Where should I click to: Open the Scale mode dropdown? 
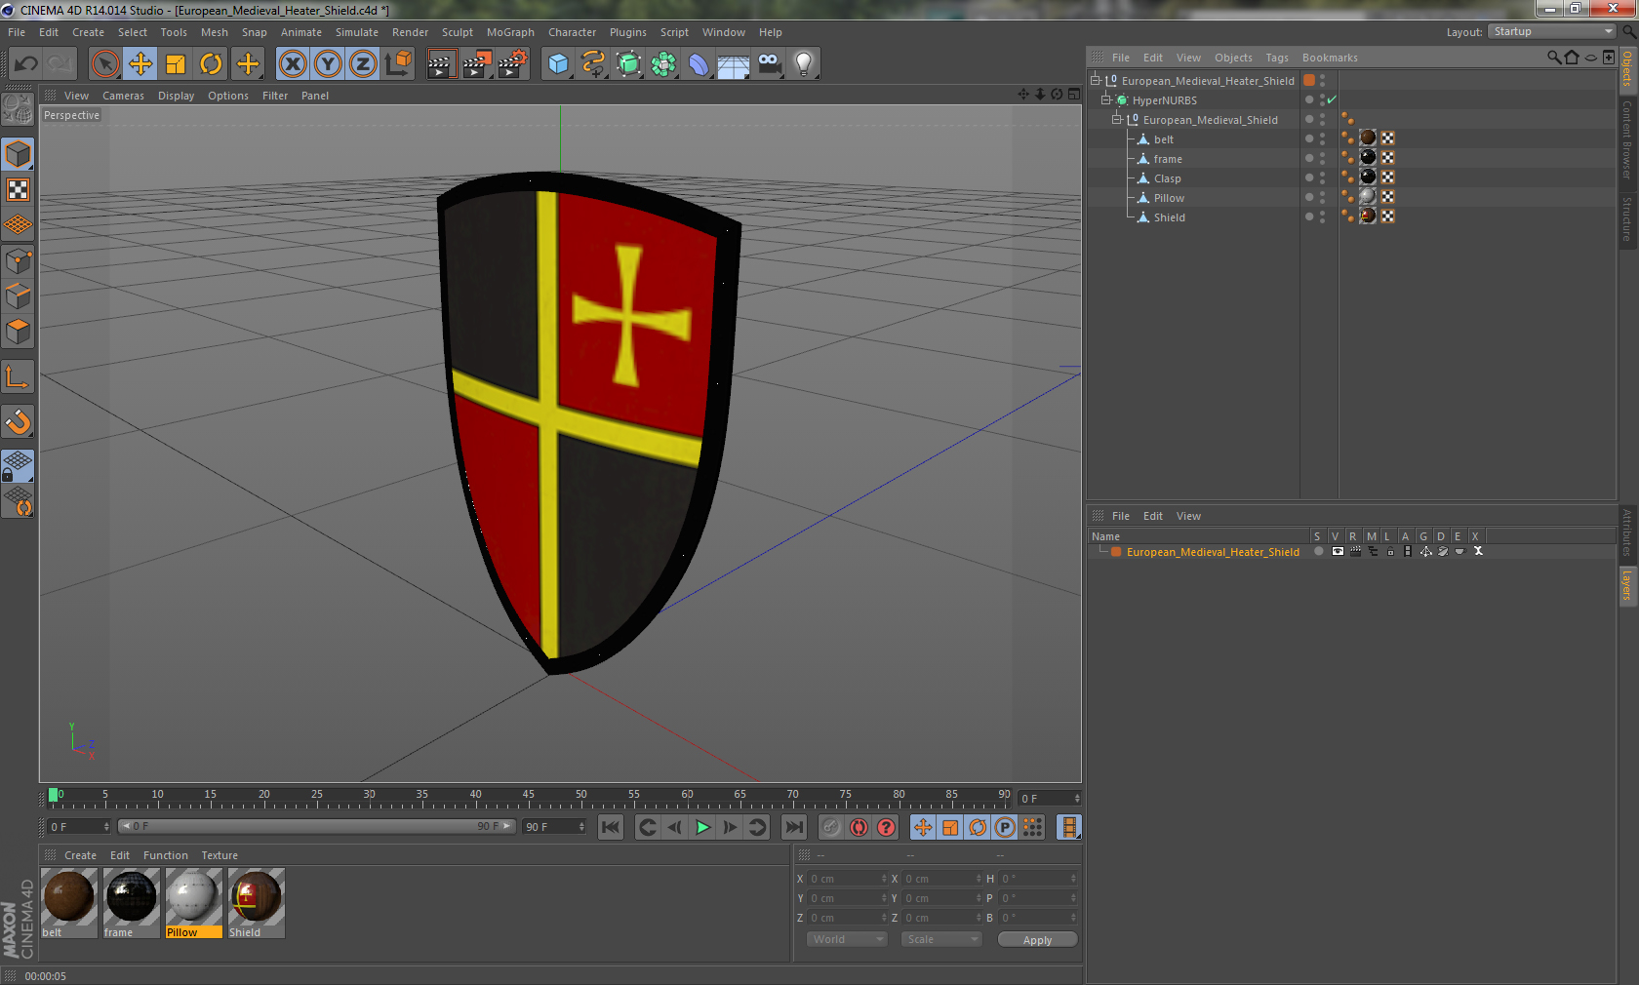click(941, 939)
